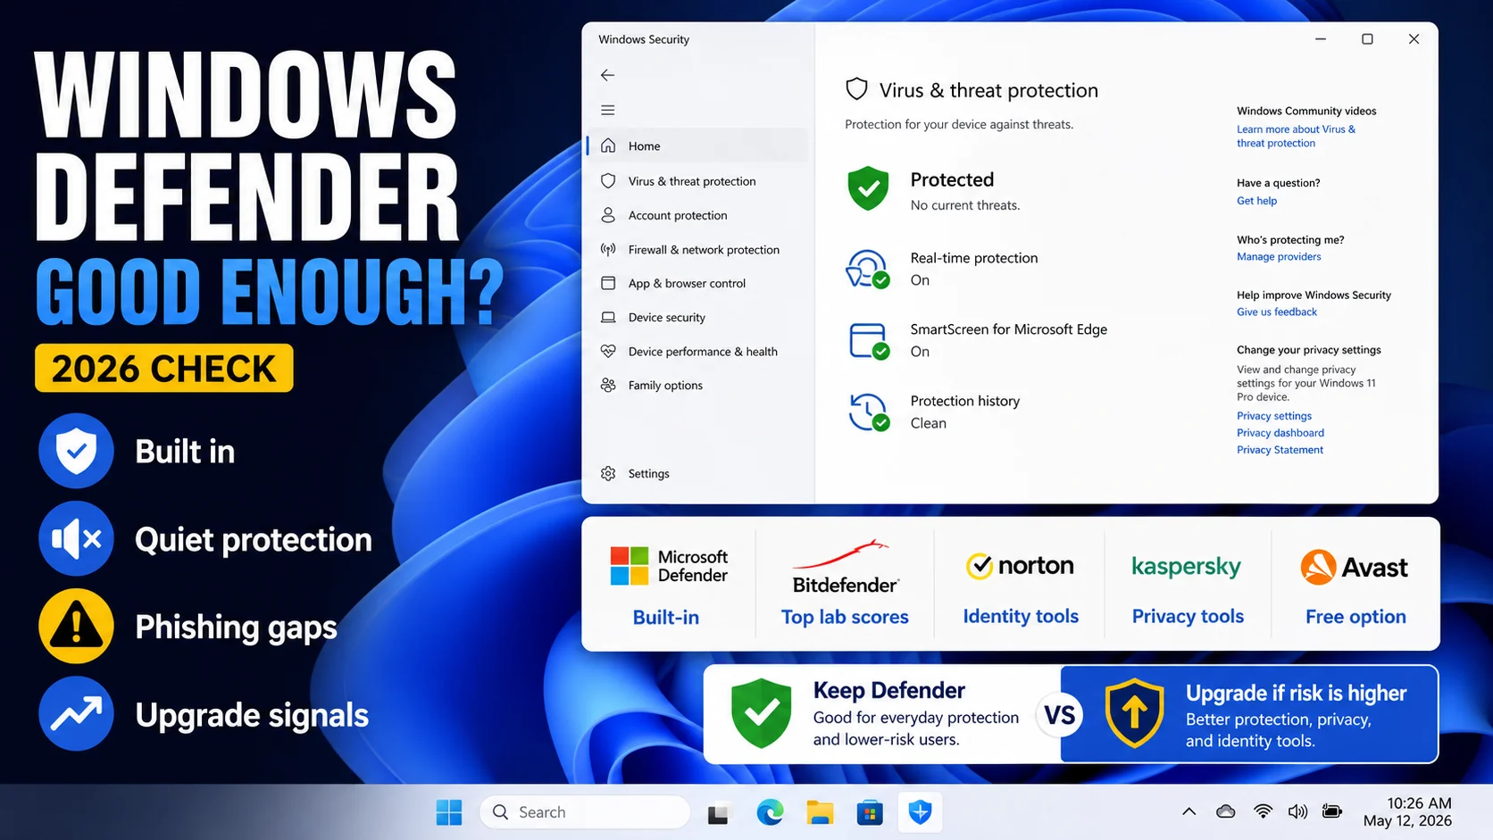Click the norton logo
The image size is (1493, 840).
pyautogui.click(x=1020, y=566)
